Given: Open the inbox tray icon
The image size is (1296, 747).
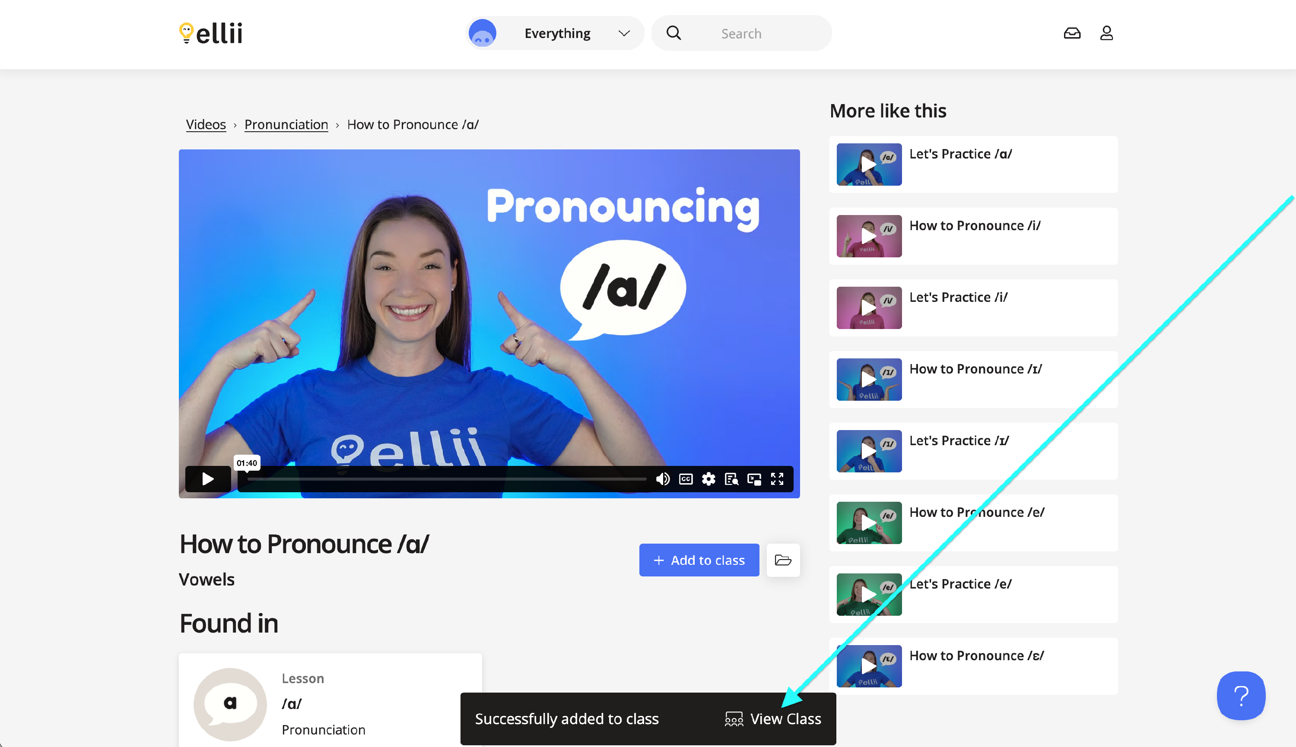Looking at the screenshot, I should (1072, 33).
